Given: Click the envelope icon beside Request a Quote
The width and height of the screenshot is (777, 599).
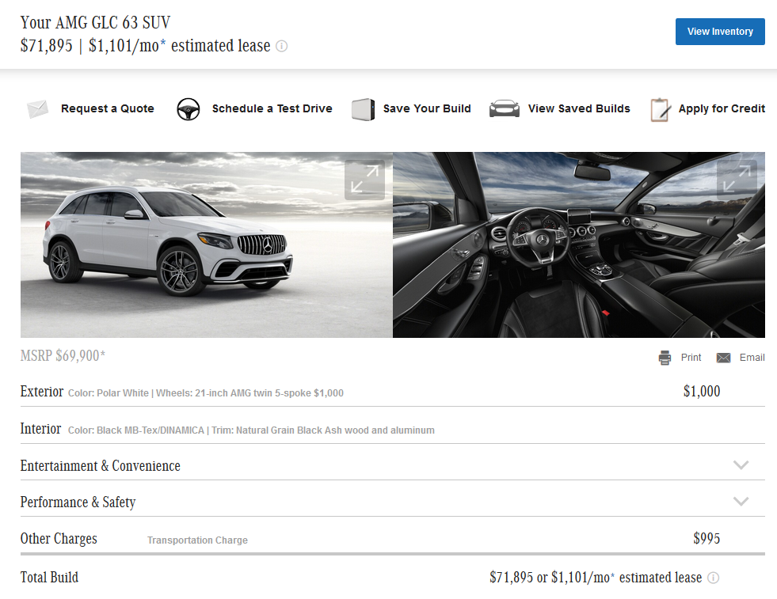Looking at the screenshot, I should [x=37, y=109].
